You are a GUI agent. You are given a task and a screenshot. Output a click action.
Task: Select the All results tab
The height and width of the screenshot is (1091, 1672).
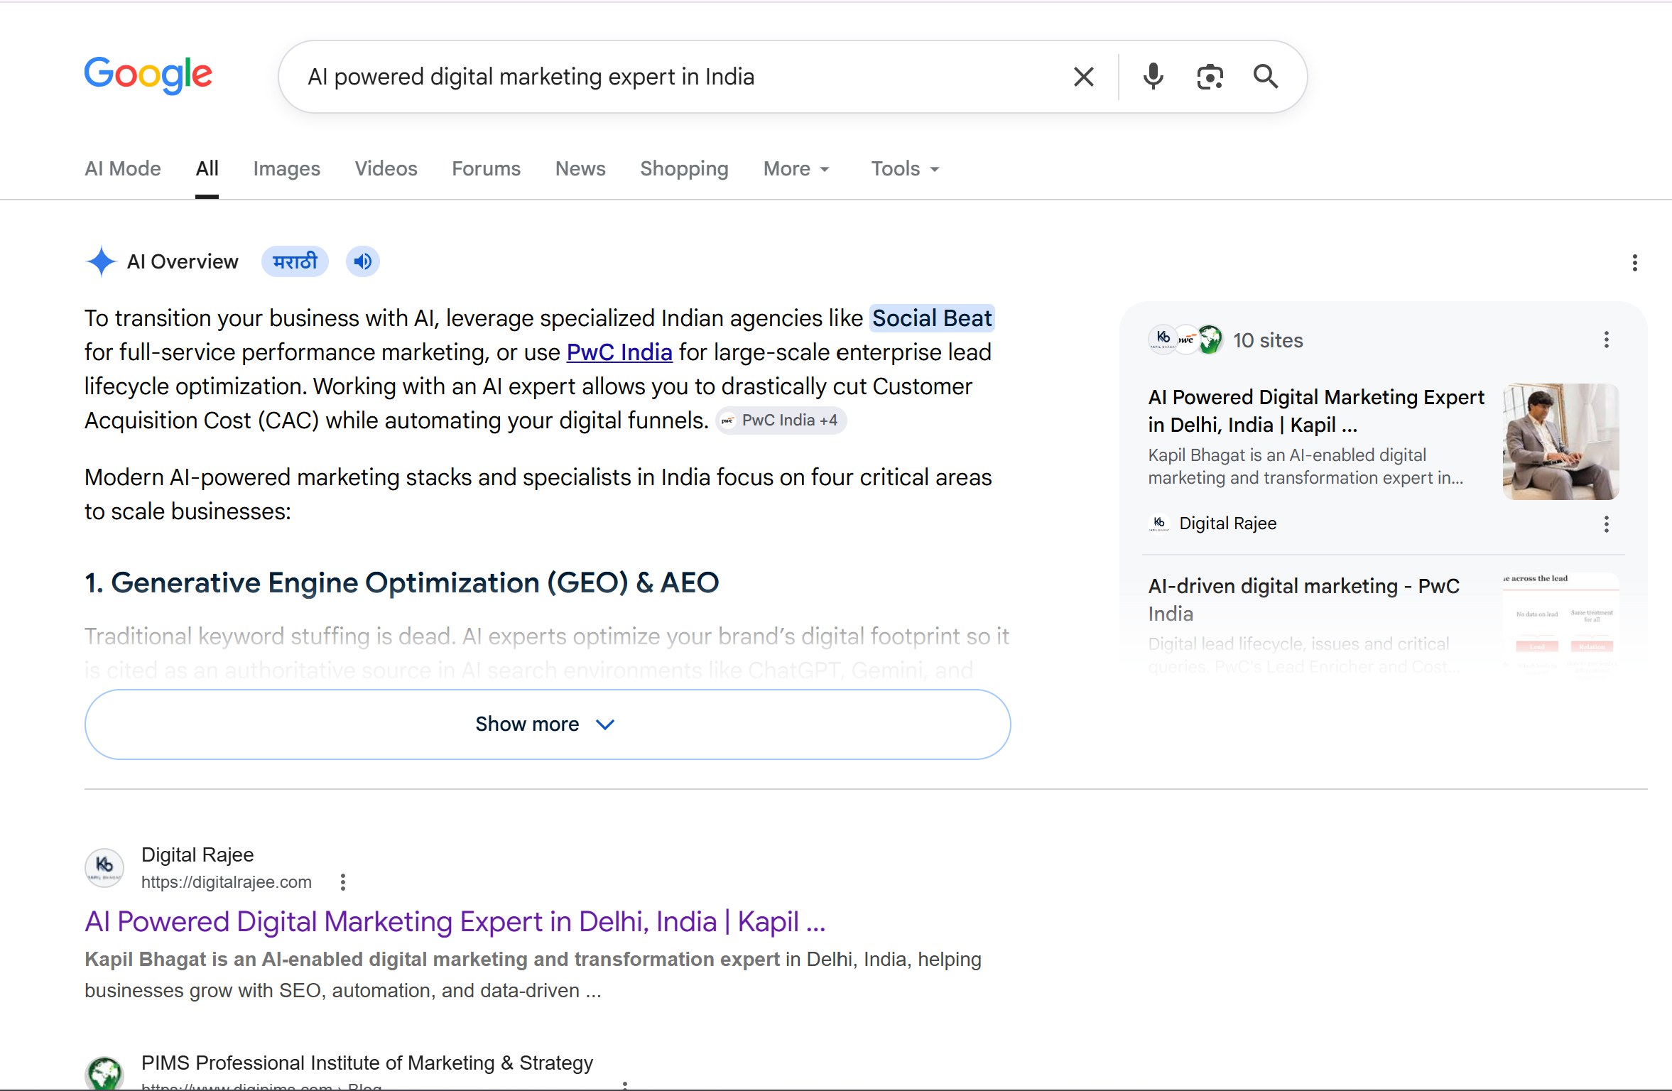[207, 169]
